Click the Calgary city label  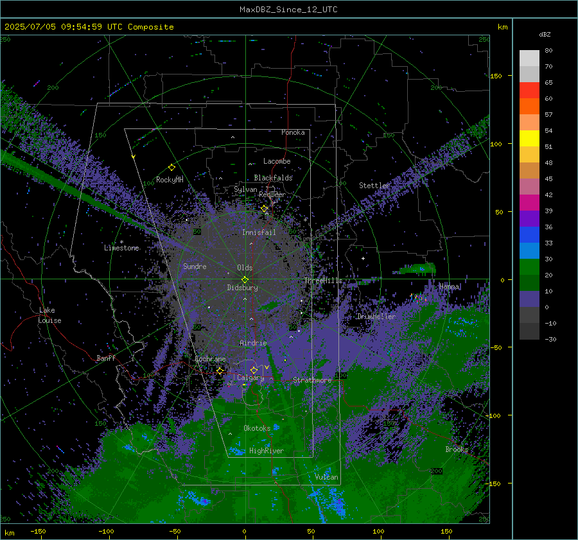click(x=250, y=378)
